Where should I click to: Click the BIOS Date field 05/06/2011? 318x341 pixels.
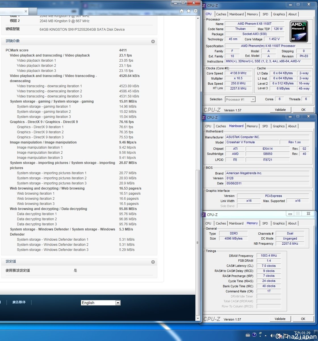[267, 184]
